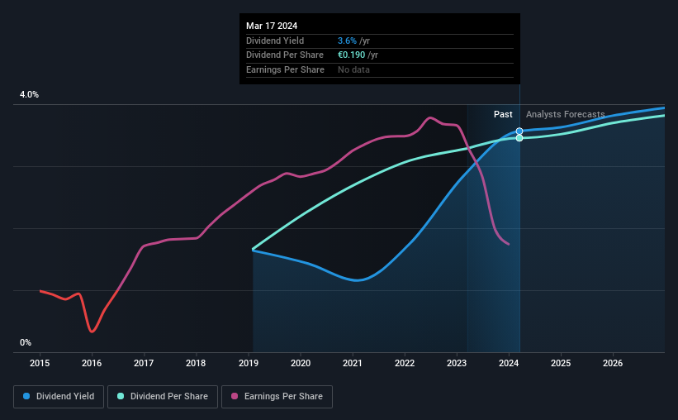Click the 2019 x-axis label
This screenshot has height=420, width=678.
249,363
